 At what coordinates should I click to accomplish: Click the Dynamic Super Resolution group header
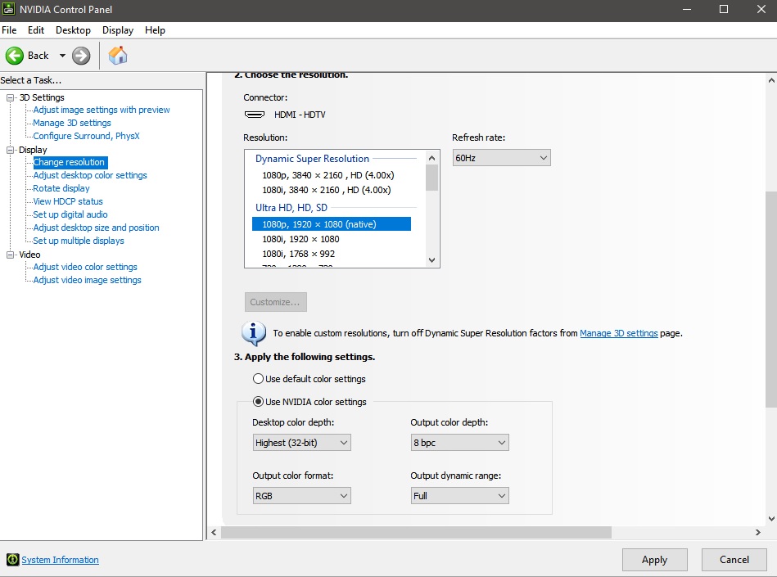[x=312, y=159]
